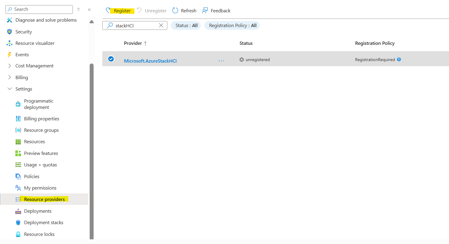Click the Feedback person icon

(x=205, y=11)
